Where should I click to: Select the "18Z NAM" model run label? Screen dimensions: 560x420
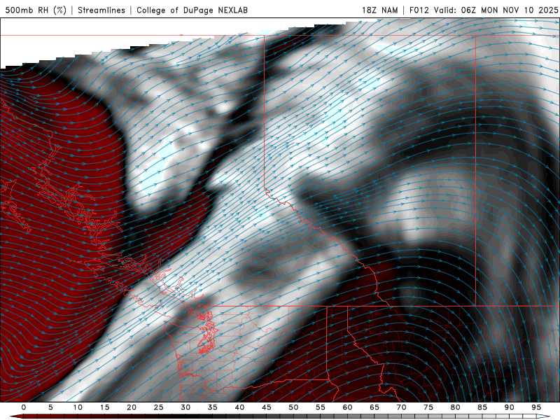click(x=379, y=10)
